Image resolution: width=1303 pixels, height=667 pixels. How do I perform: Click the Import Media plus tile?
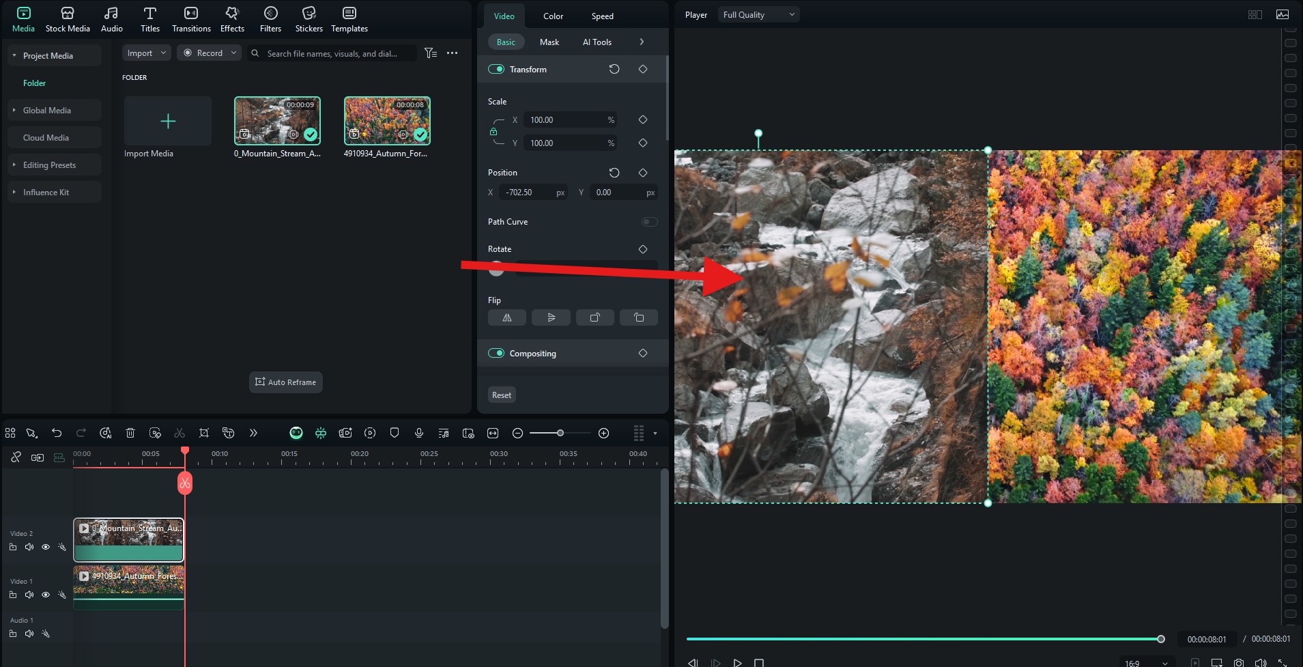tap(167, 121)
